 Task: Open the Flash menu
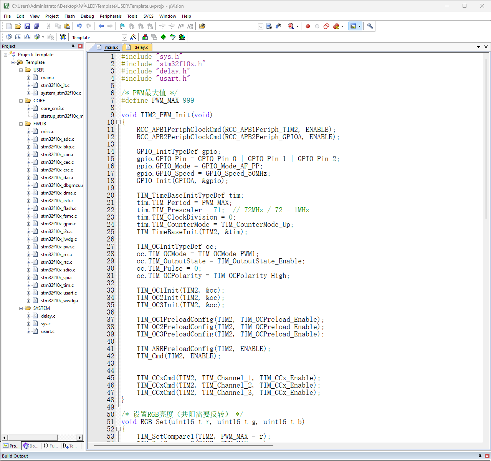click(69, 16)
